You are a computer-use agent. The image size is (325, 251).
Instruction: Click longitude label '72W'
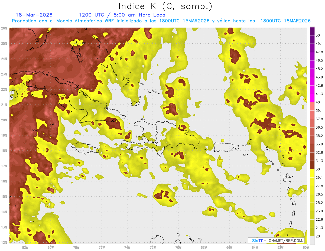(x=153, y=247)
